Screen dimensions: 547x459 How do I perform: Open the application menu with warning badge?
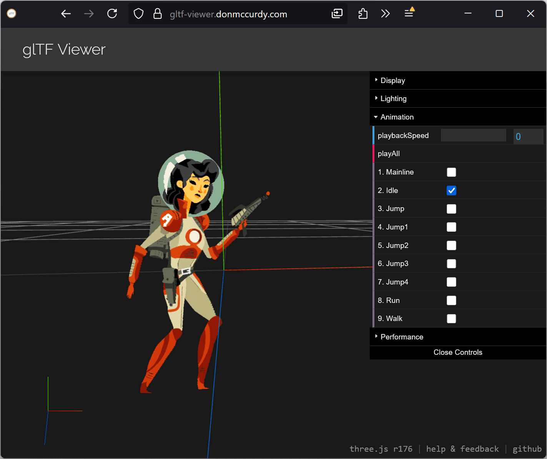[409, 13]
